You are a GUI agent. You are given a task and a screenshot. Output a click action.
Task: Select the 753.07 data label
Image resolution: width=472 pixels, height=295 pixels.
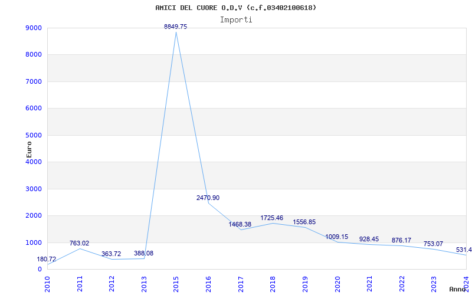click(433, 244)
